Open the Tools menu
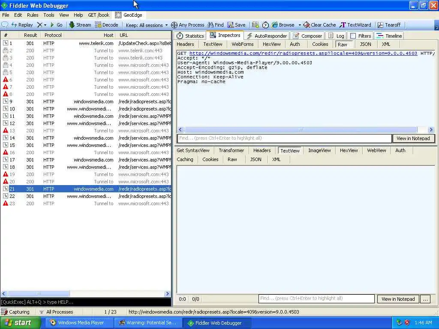 click(x=49, y=15)
